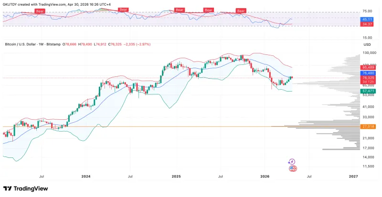The width and height of the screenshot is (382, 197).
Task: Click the last Bear divergence label
Action: tap(241, 10)
